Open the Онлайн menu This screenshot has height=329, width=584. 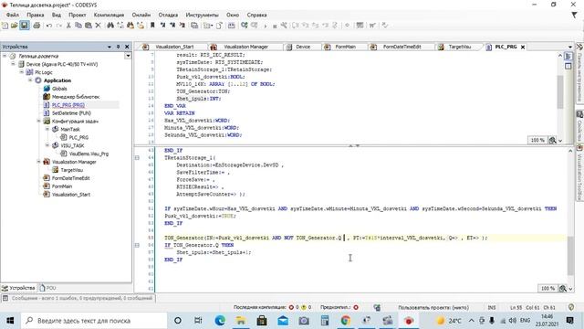tap(141, 15)
